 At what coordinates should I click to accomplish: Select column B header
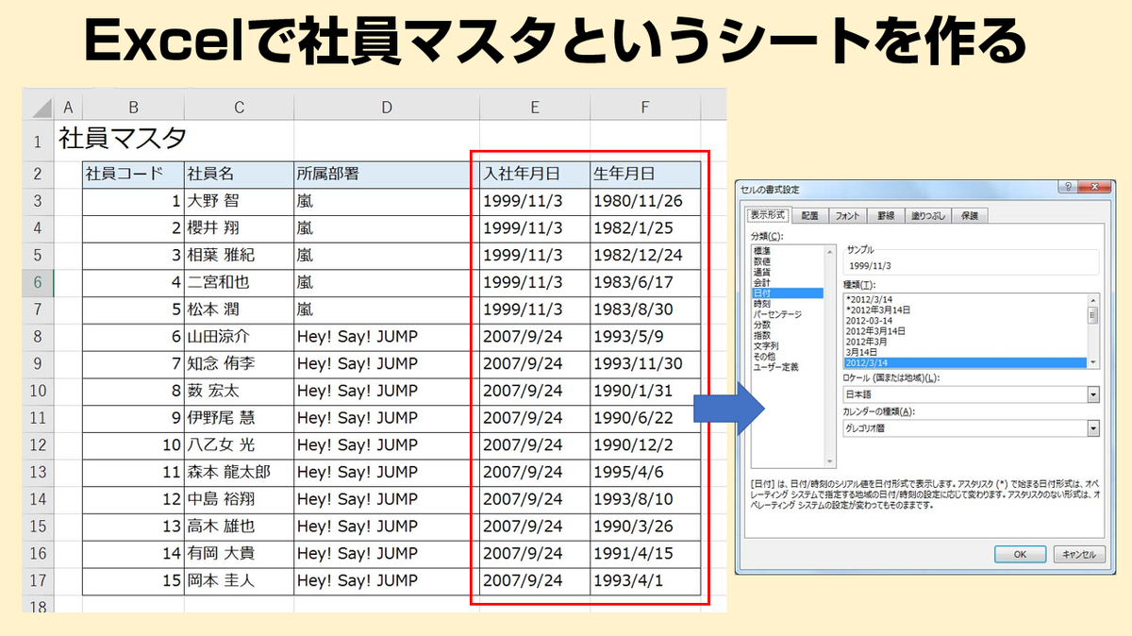133,108
